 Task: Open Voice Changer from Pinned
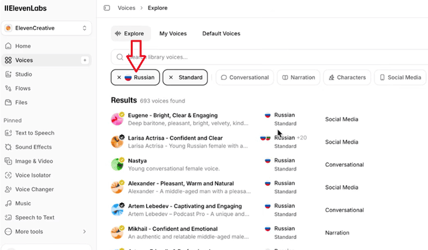(34, 189)
